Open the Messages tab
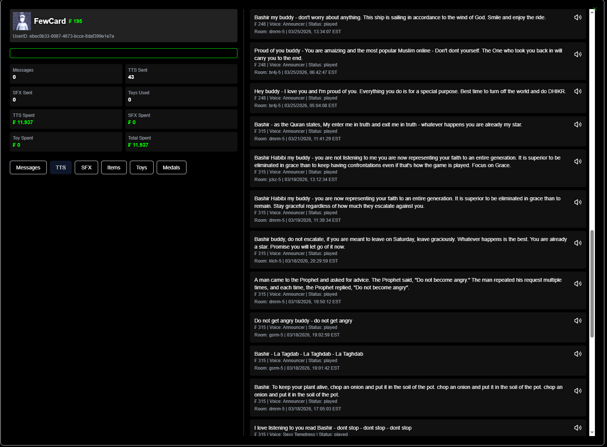Viewport: 607px width, 447px height. click(x=28, y=167)
